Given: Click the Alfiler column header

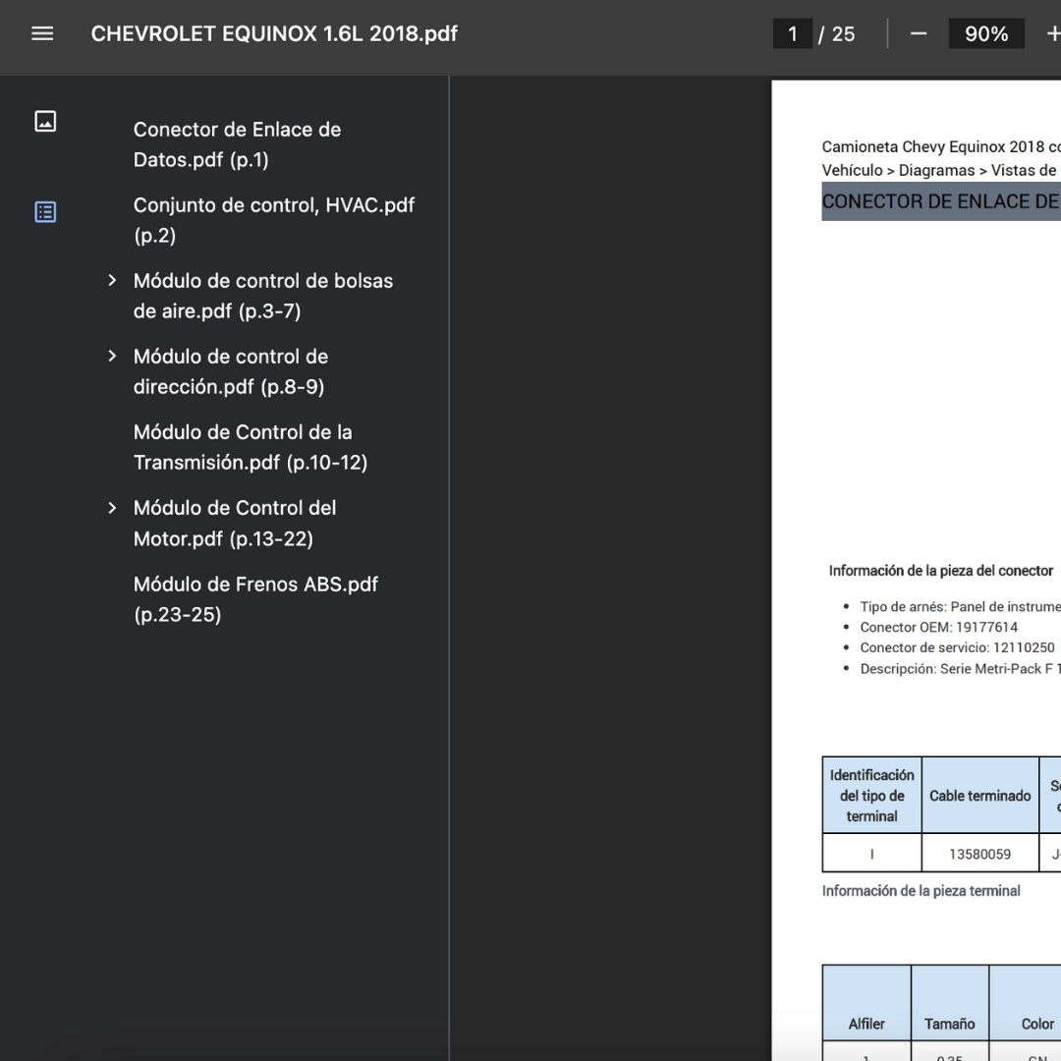Looking at the screenshot, I should pos(866,1024).
